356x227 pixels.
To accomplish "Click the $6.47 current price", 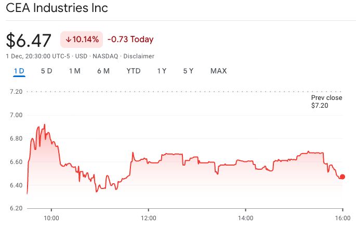I will click(29, 40).
